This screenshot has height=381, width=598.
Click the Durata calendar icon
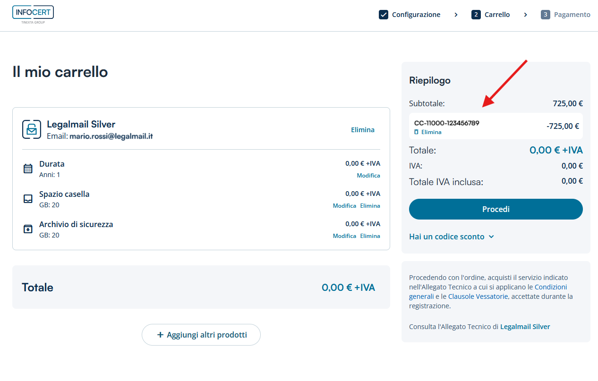click(28, 169)
